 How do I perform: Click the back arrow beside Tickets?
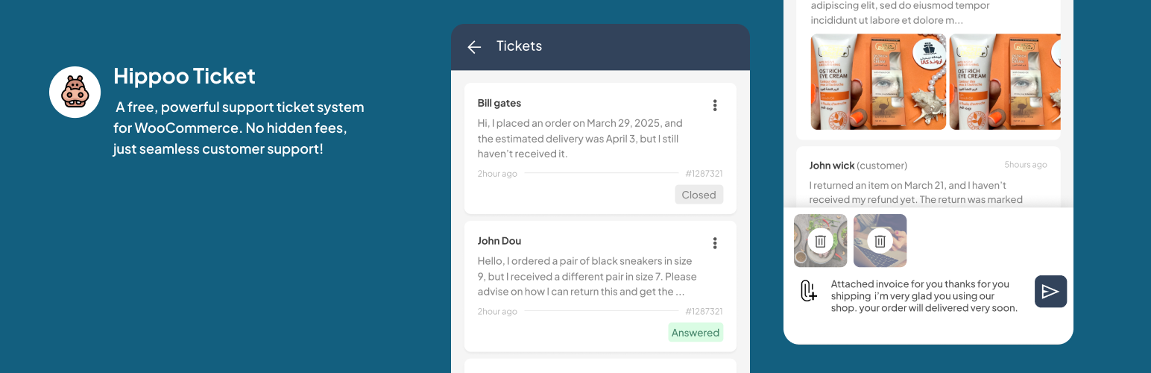474,47
